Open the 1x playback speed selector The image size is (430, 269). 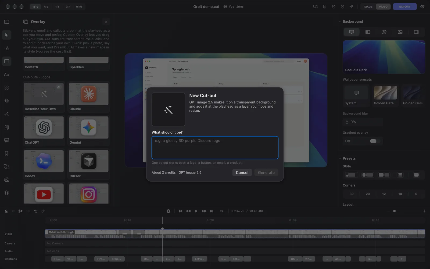[x=221, y=211]
